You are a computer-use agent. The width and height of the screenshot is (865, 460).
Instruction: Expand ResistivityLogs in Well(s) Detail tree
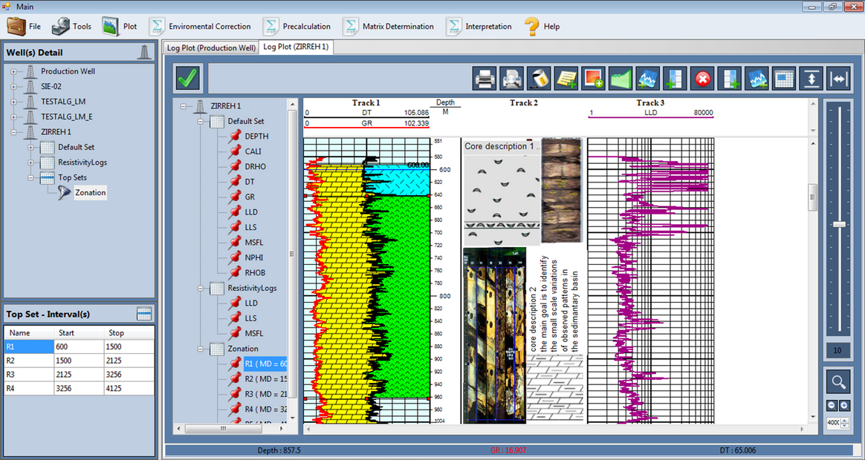[31, 162]
